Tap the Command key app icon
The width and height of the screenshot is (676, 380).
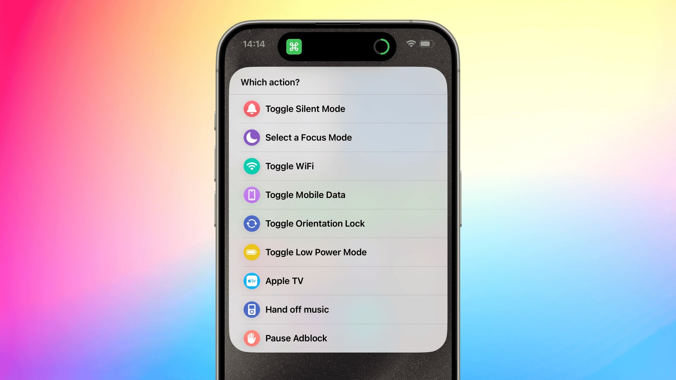click(x=294, y=46)
